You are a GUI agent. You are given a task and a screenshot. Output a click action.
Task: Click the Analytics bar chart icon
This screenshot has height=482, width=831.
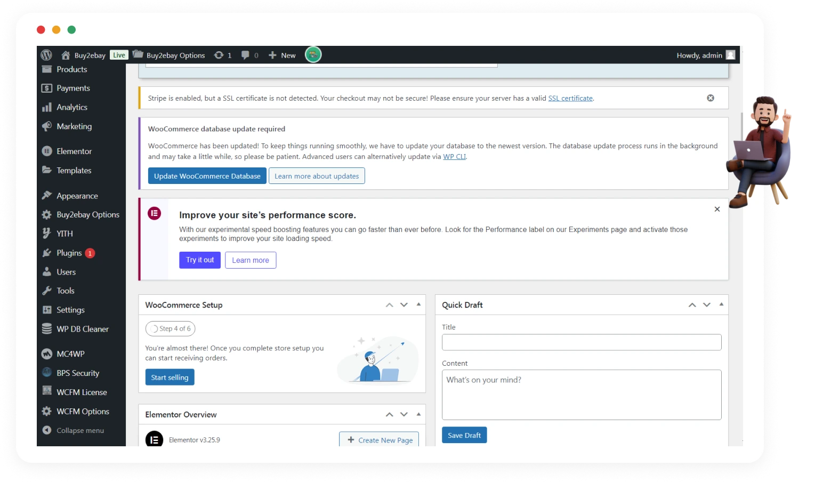47,107
